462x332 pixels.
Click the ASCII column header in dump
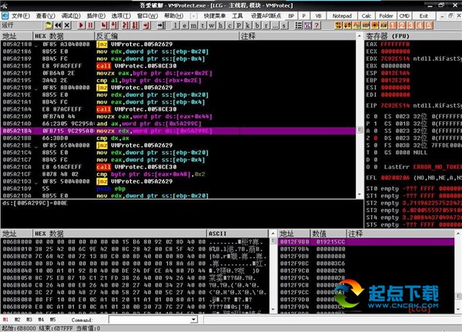tap(237, 234)
